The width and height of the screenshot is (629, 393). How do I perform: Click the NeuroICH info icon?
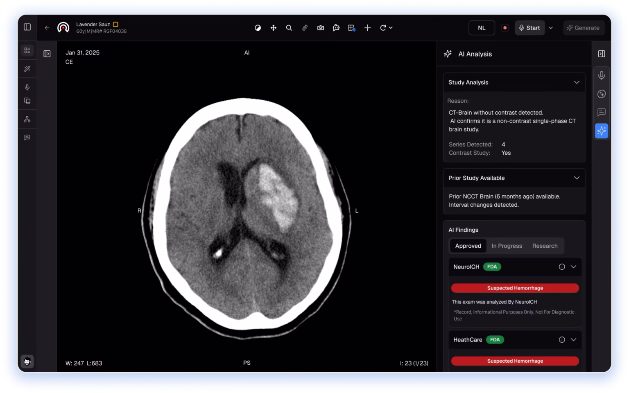click(562, 267)
